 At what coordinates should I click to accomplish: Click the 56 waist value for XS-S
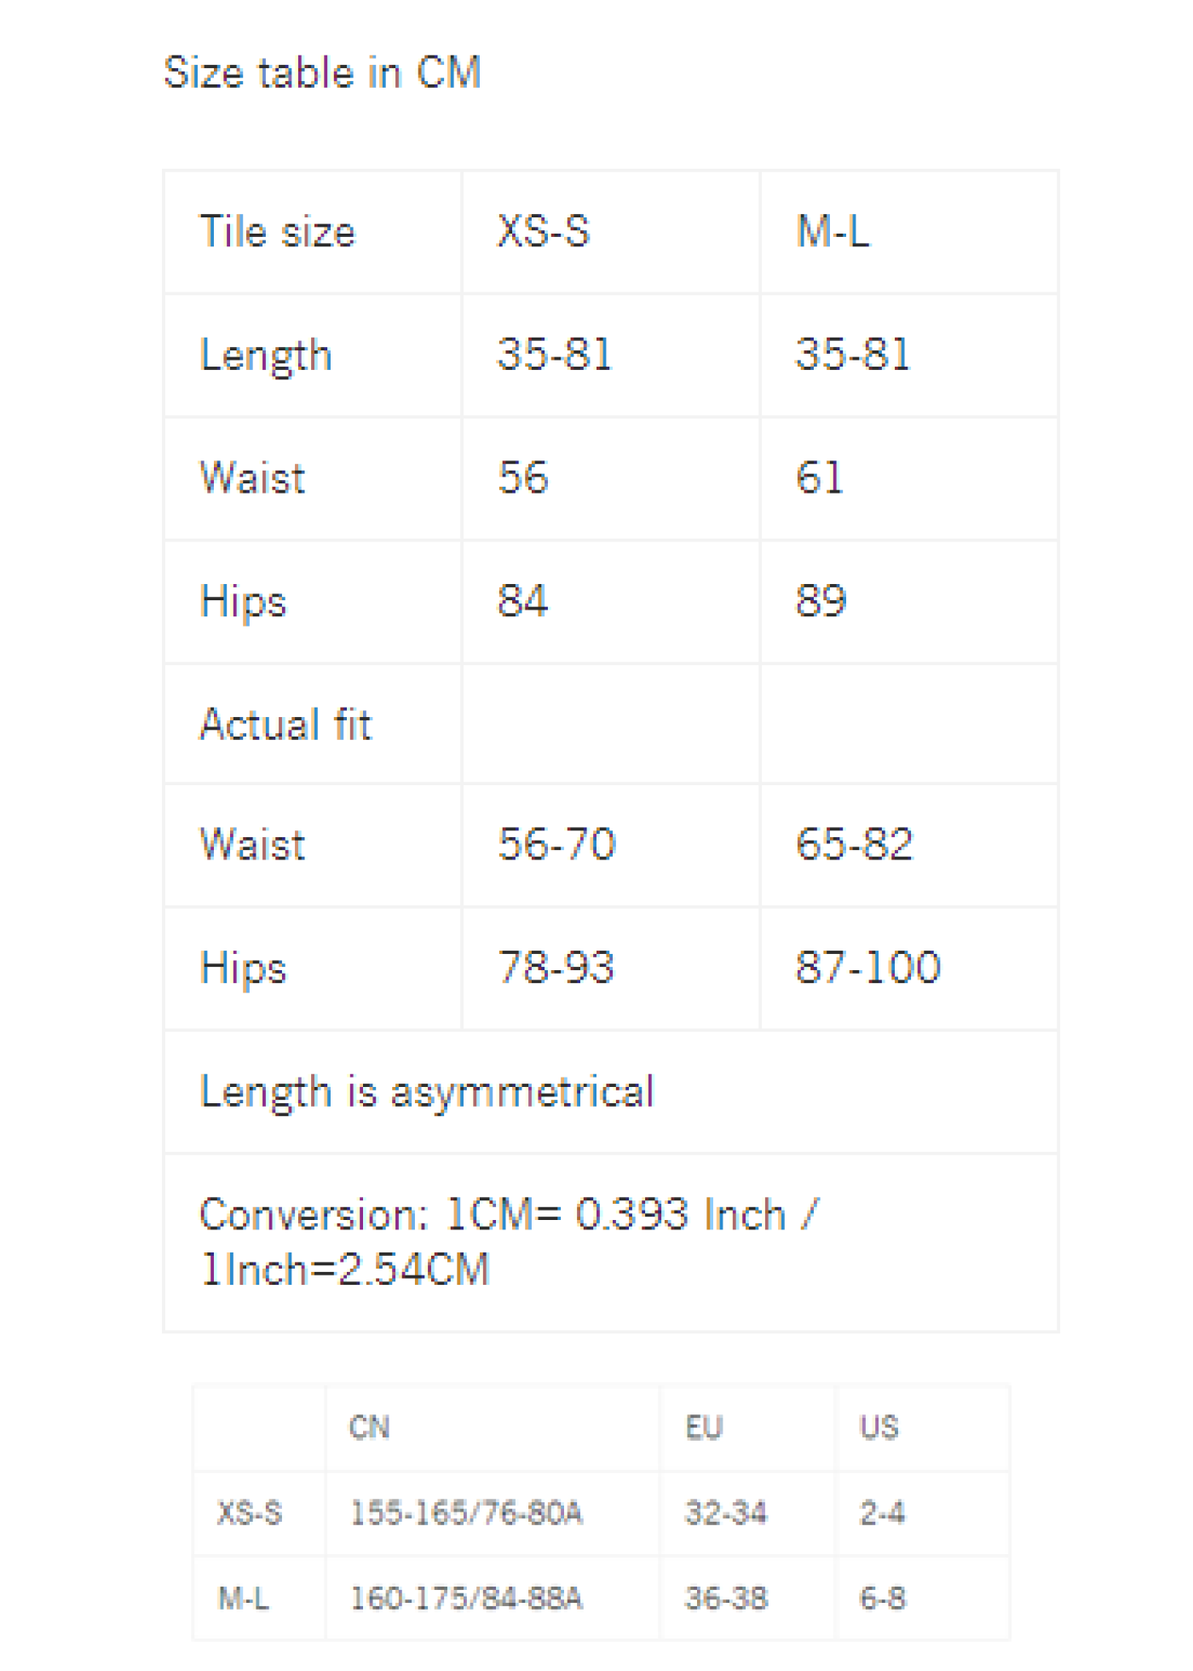(x=523, y=477)
